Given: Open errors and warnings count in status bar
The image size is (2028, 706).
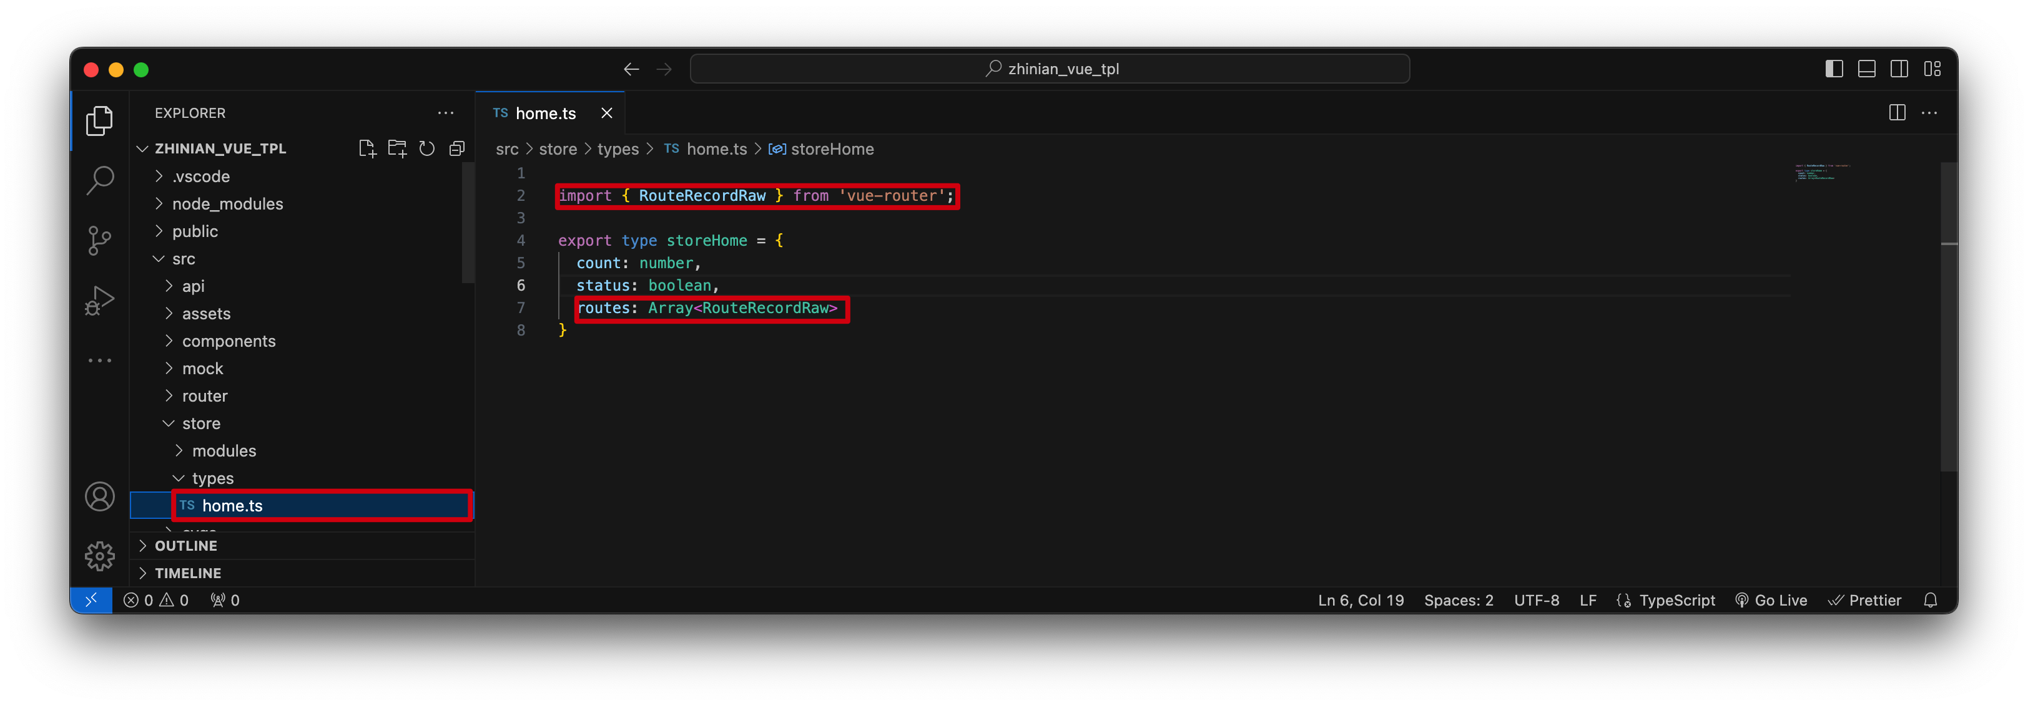Looking at the screenshot, I should click(156, 600).
